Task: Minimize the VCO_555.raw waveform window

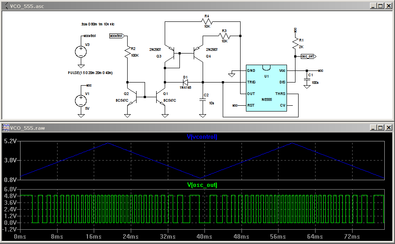Action: pyautogui.click(x=373, y=128)
